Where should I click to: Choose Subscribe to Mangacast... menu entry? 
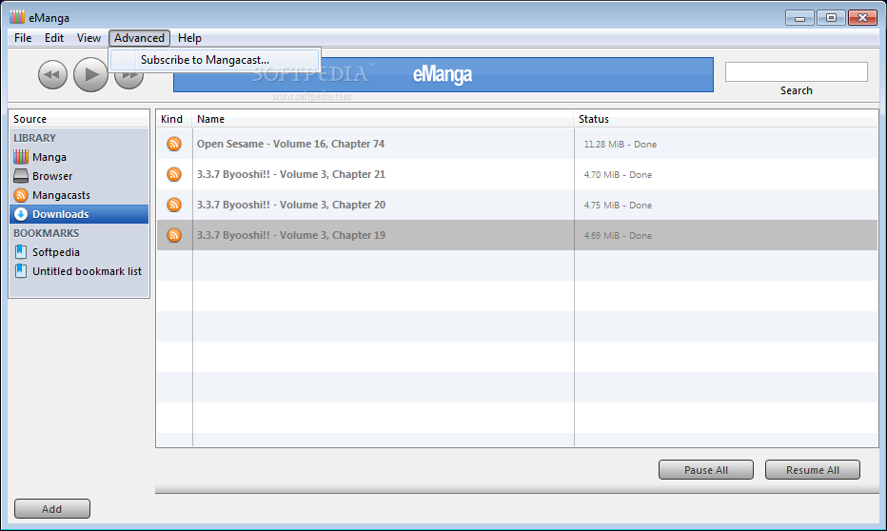coord(214,60)
